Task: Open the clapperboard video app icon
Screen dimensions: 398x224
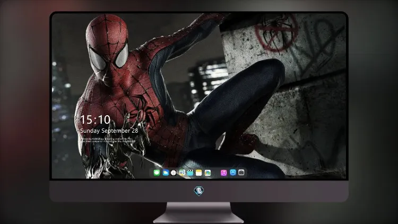Action: click(190, 173)
